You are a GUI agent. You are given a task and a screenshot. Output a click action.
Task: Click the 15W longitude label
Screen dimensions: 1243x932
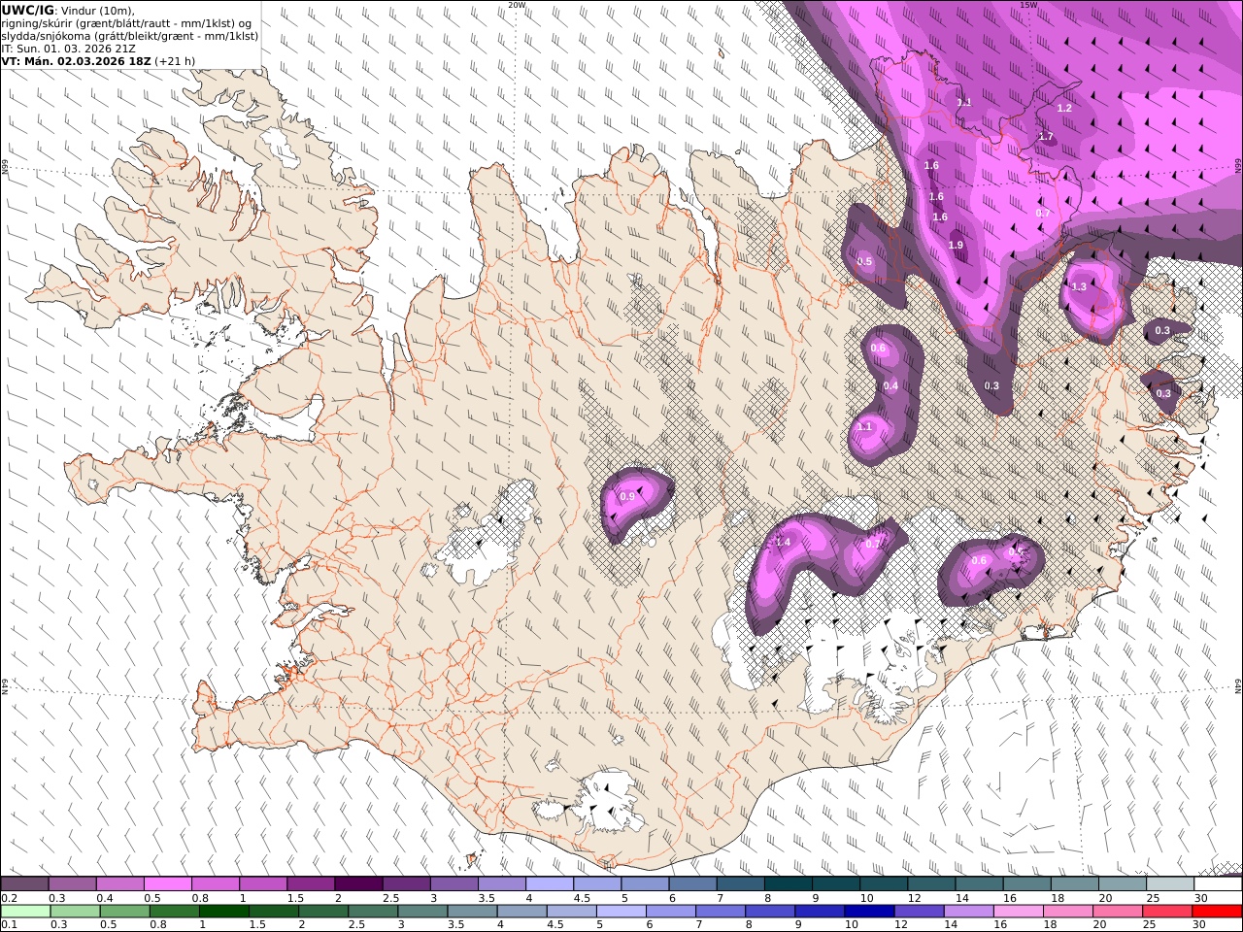(1029, 5)
